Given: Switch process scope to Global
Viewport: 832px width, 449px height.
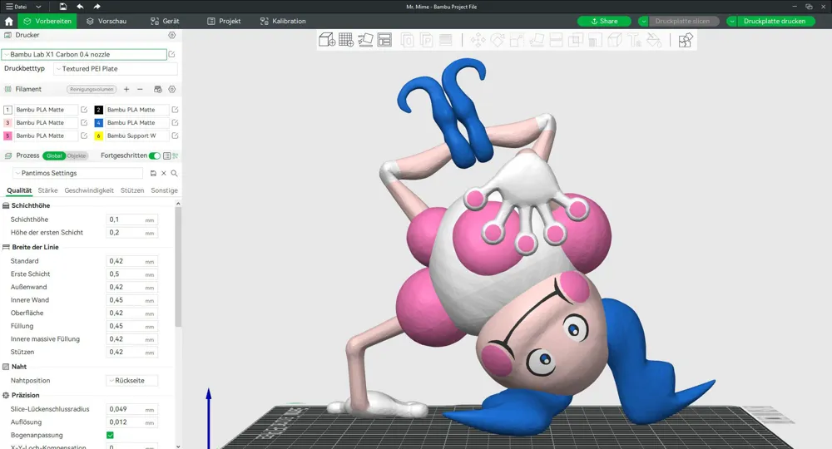Looking at the screenshot, I should pyautogui.click(x=53, y=155).
